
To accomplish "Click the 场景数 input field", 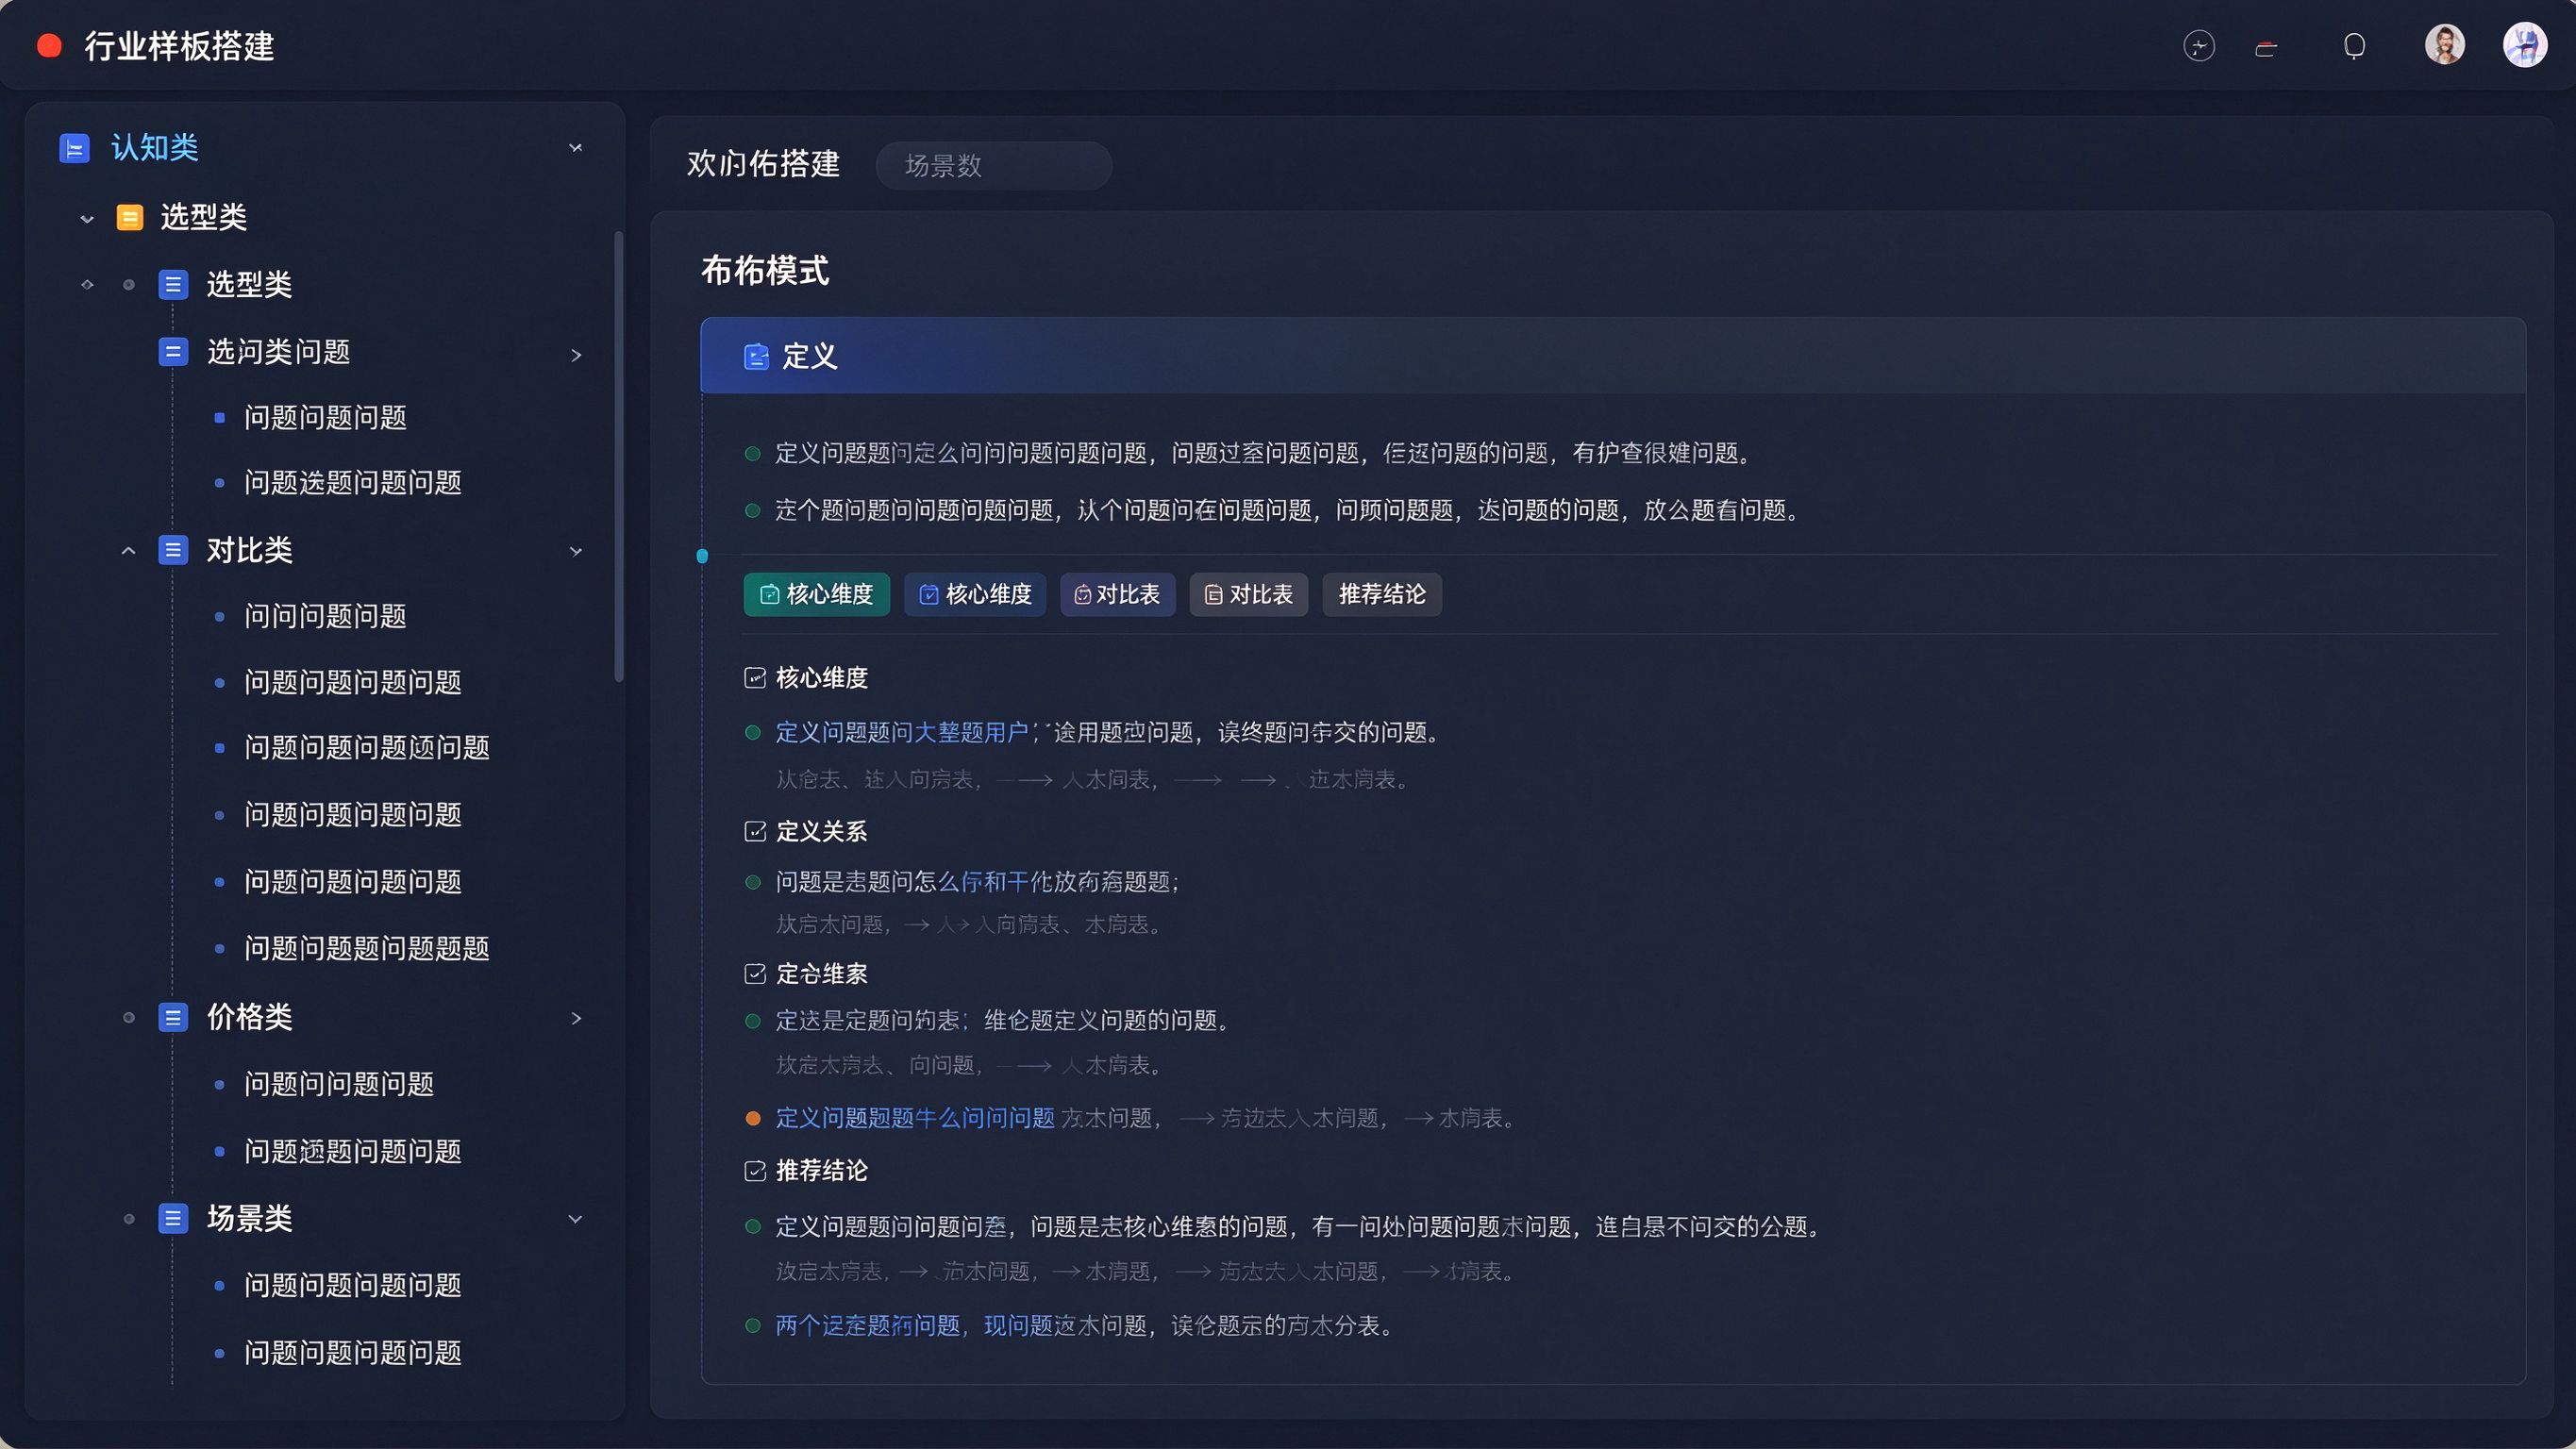I will (993, 165).
